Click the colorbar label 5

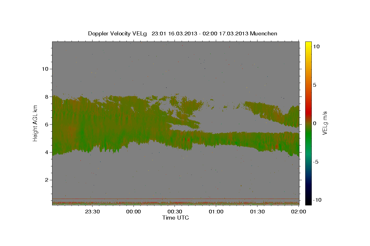(x=314, y=85)
